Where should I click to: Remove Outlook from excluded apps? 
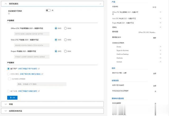[161, 62]
